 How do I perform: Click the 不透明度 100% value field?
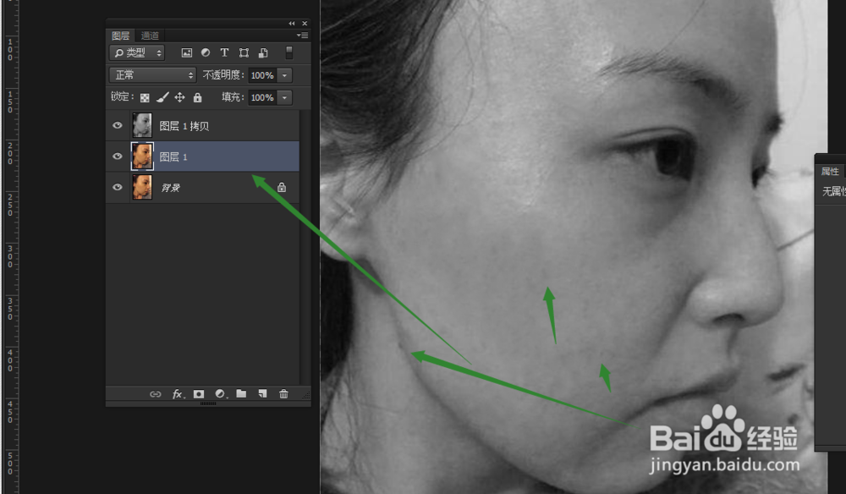pos(262,75)
